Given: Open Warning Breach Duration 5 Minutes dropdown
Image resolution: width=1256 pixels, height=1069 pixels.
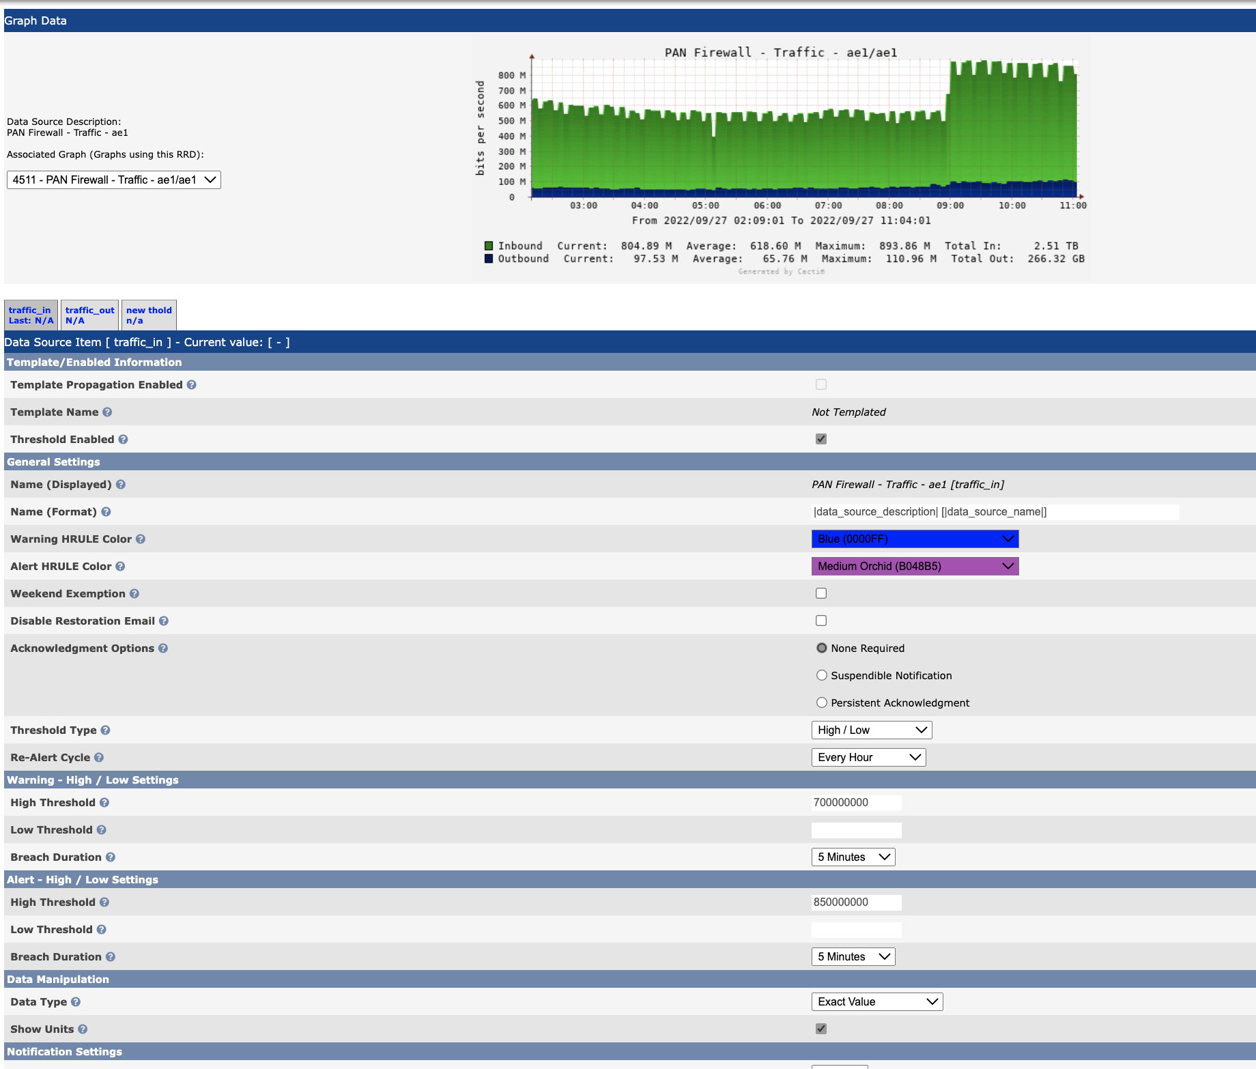Looking at the screenshot, I should [x=853, y=857].
